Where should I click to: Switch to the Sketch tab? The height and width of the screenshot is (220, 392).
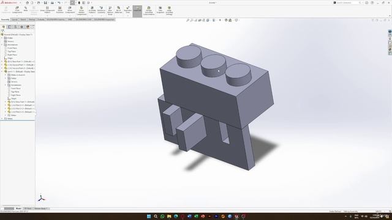(23, 20)
